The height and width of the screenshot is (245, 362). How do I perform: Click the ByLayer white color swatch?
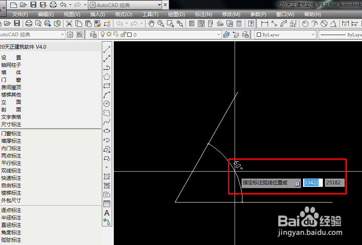pos(259,35)
